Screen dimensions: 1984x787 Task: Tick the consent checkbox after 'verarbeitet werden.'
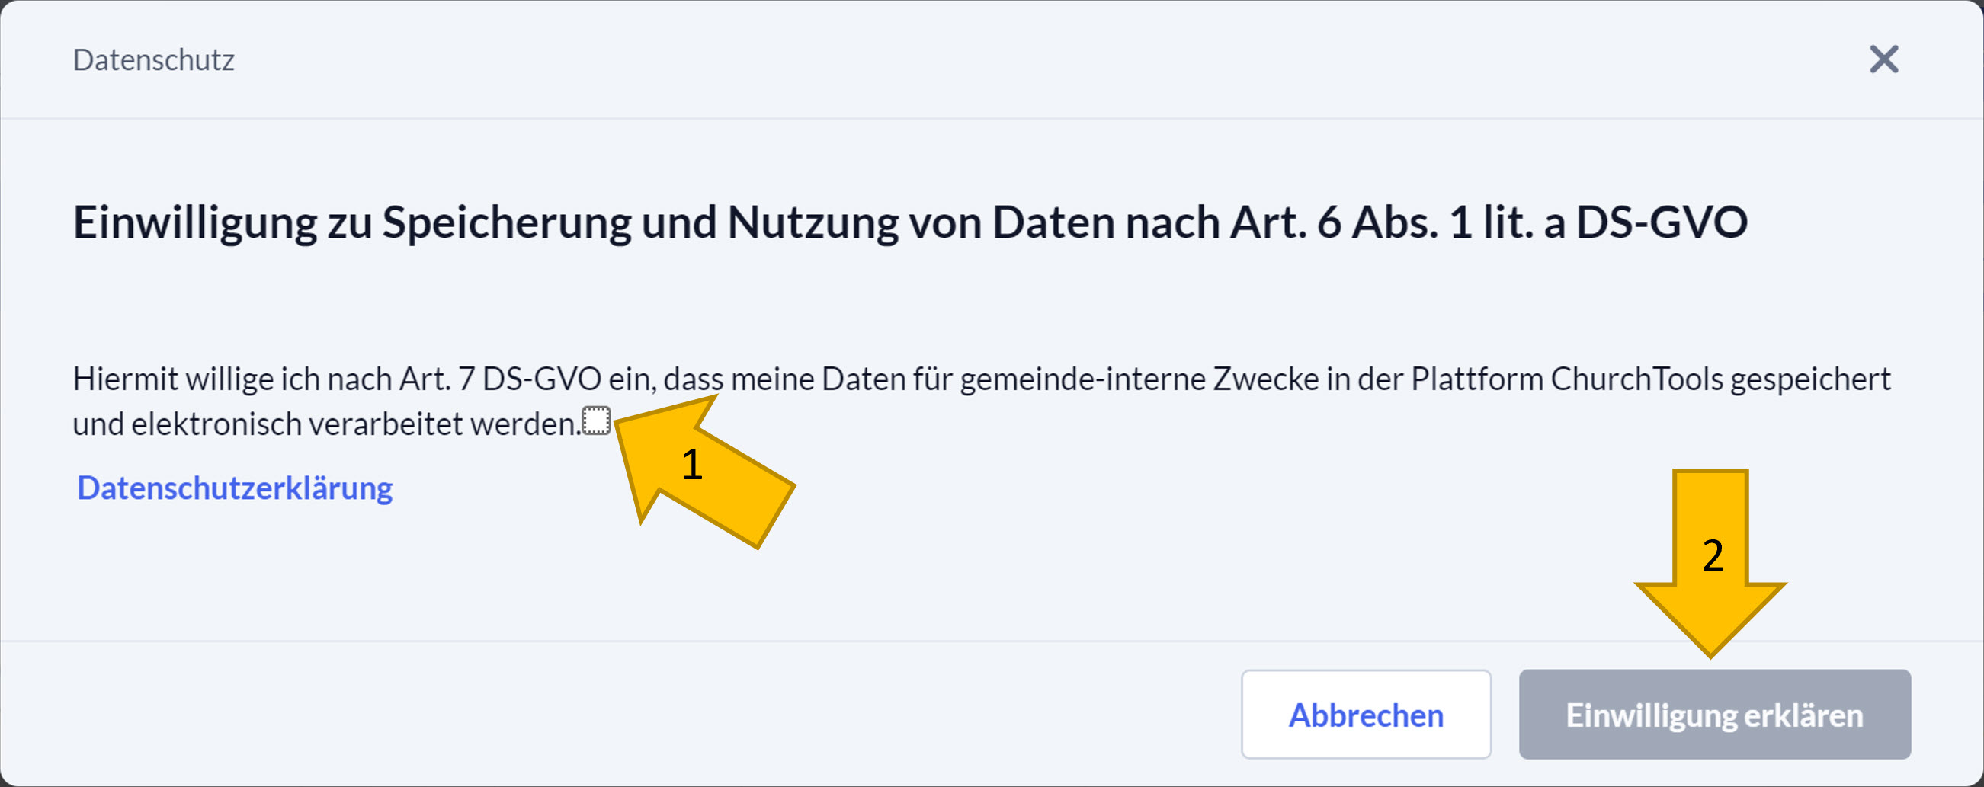tap(596, 421)
